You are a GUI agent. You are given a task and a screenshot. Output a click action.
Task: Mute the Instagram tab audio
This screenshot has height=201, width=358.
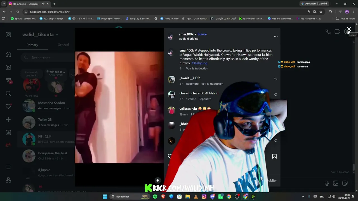[43, 4]
